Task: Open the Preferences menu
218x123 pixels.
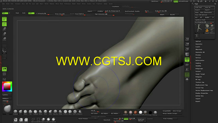Action: tap(67, 4)
